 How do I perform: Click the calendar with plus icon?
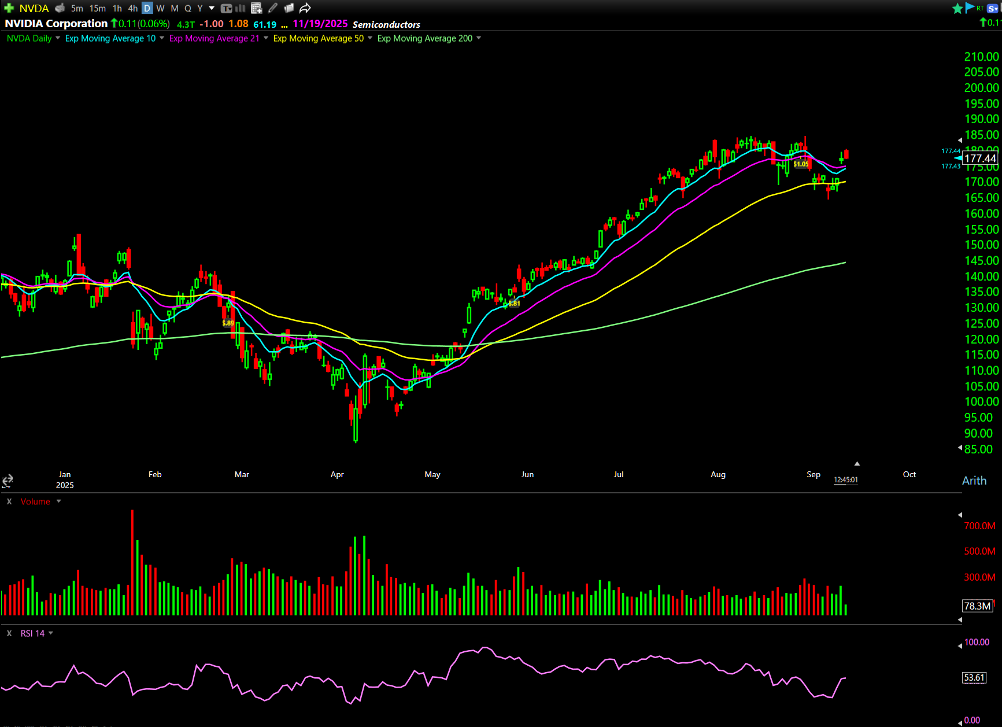pos(257,8)
